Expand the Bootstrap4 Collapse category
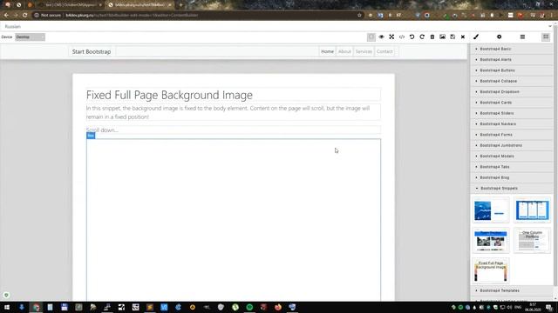Image resolution: width=558 pixels, height=313 pixels. tap(512, 81)
